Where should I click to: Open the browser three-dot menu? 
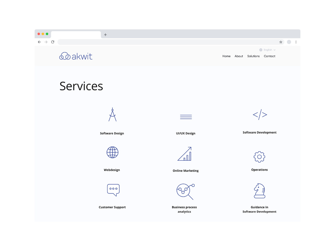coord(296,42)
